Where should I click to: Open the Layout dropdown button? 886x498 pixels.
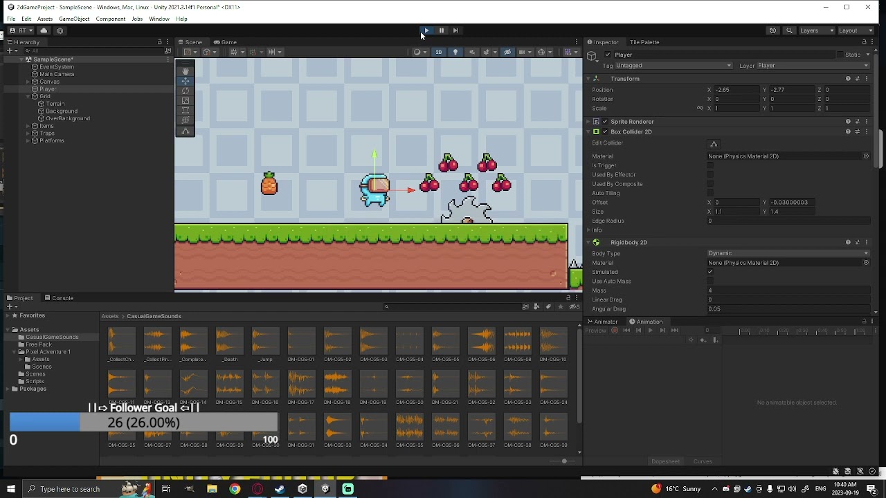coord(856,30)
